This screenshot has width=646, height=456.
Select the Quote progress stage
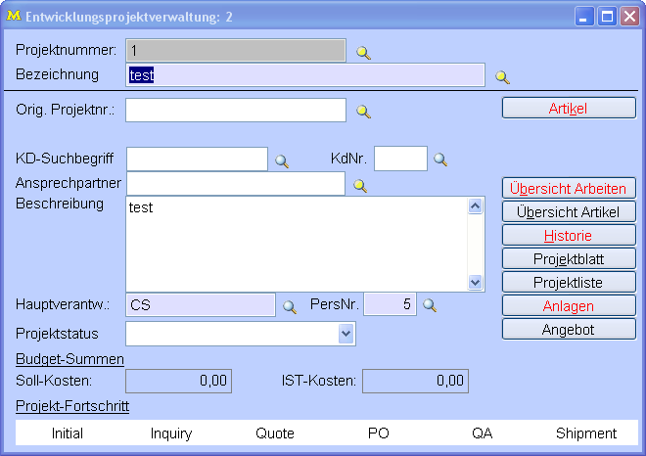pos(275,433)
